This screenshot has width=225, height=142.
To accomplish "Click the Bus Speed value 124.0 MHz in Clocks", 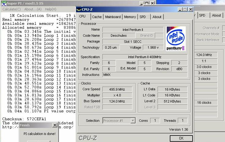I will click(x=117, y=101).
